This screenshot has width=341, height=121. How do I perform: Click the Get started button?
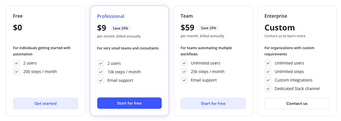coord(45,103)
